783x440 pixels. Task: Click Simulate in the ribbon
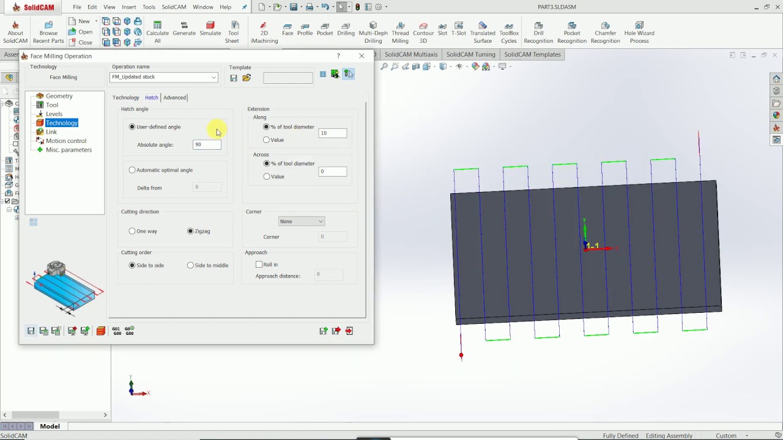coord(210,29)
